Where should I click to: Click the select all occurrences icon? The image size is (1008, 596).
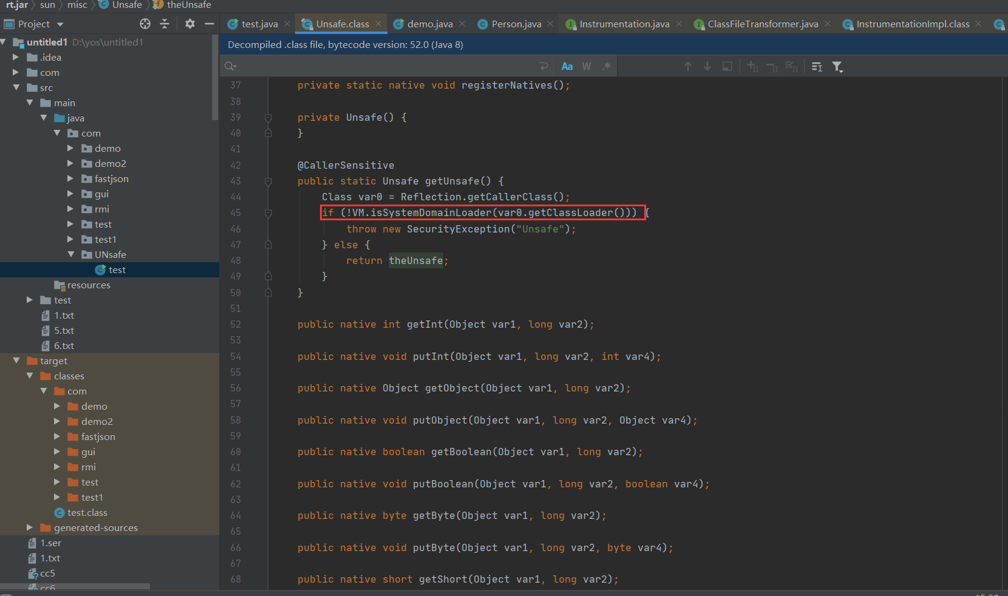727,66
